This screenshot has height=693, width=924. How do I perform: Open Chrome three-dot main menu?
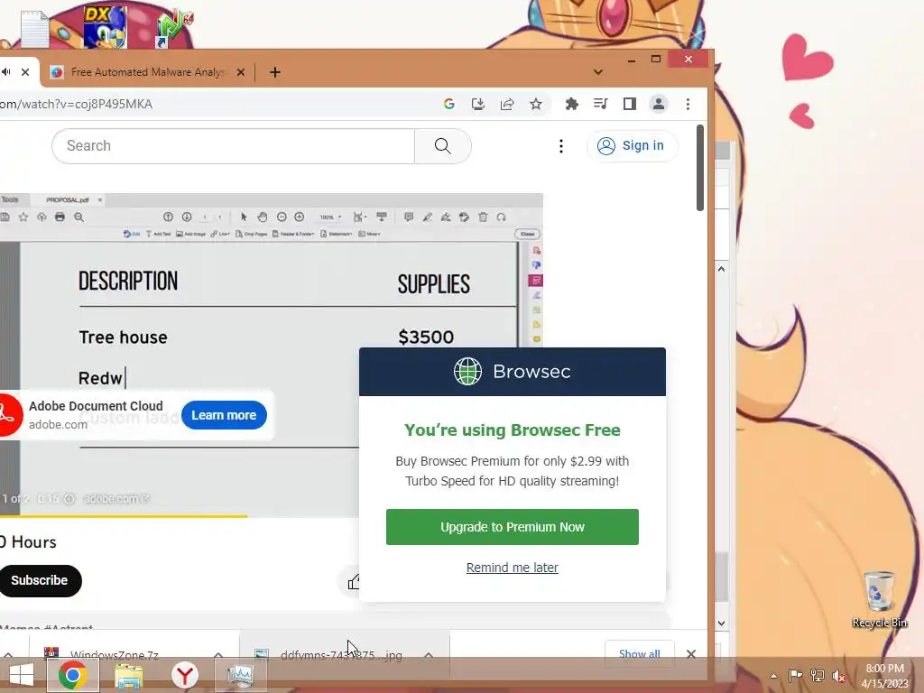pyautogui.click(x=688, y=105)
